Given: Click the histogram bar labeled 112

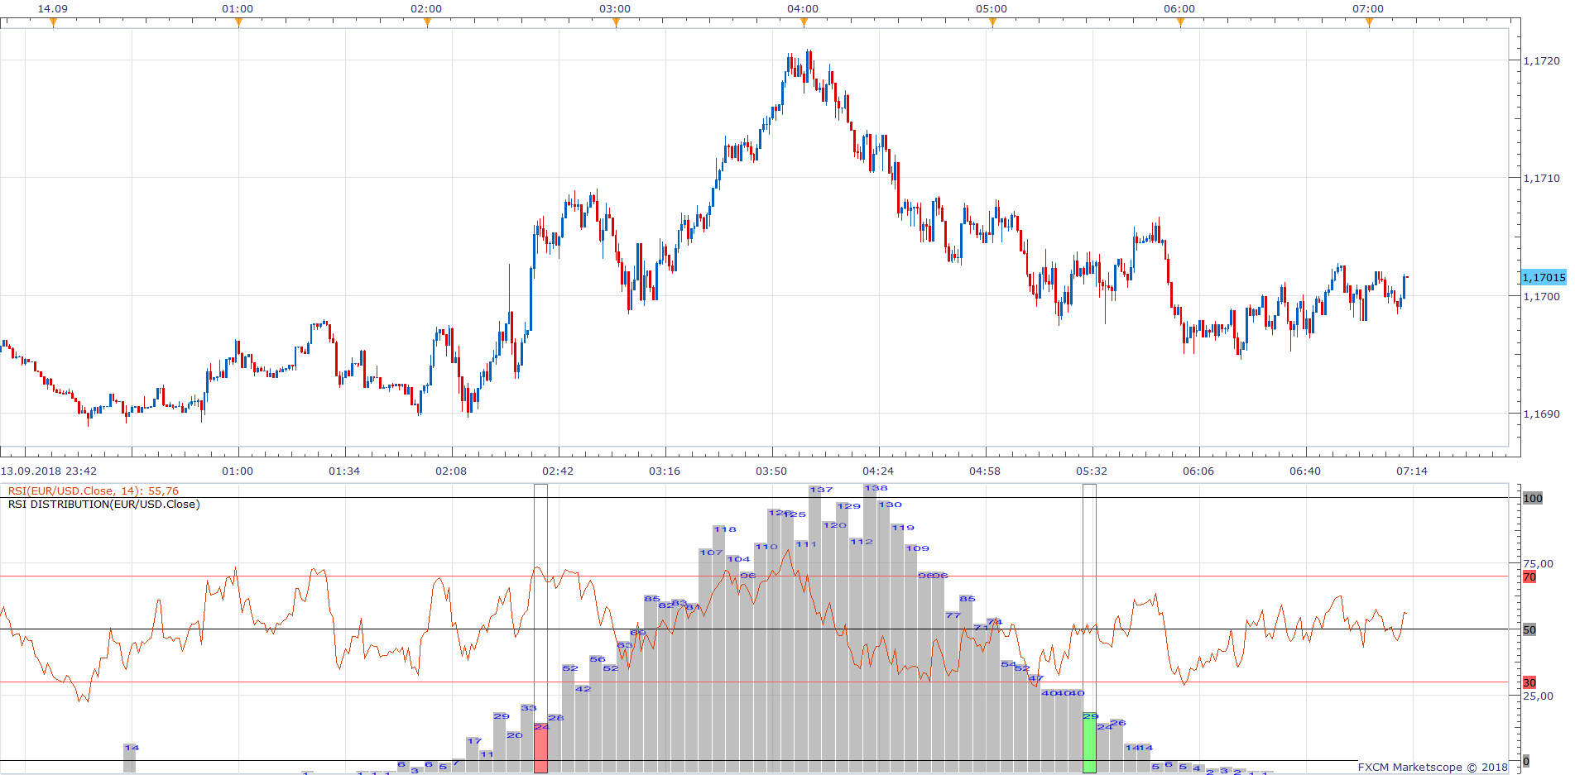Looking at the screenshot, I should (x=857, y=656).
